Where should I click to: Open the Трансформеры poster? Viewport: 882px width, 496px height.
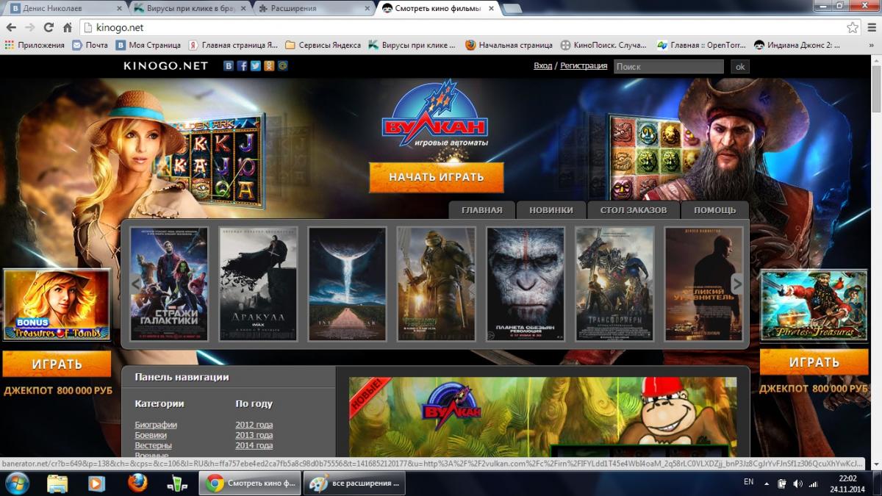point(614,284)
